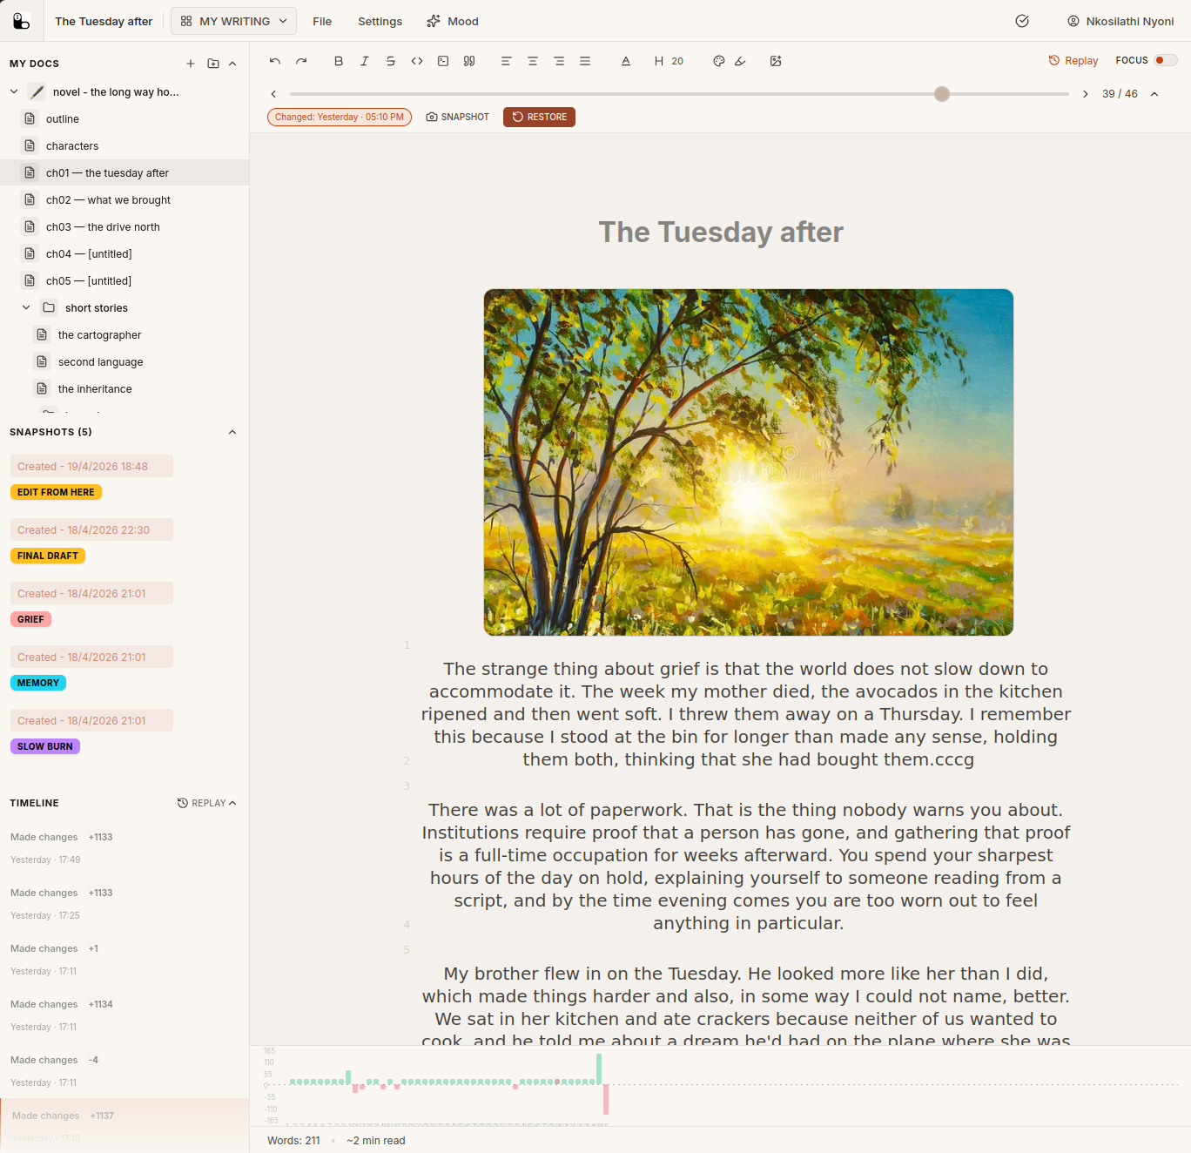Insert a code block
This screenshot has height=1153, width=1191.
pos(443,61)
